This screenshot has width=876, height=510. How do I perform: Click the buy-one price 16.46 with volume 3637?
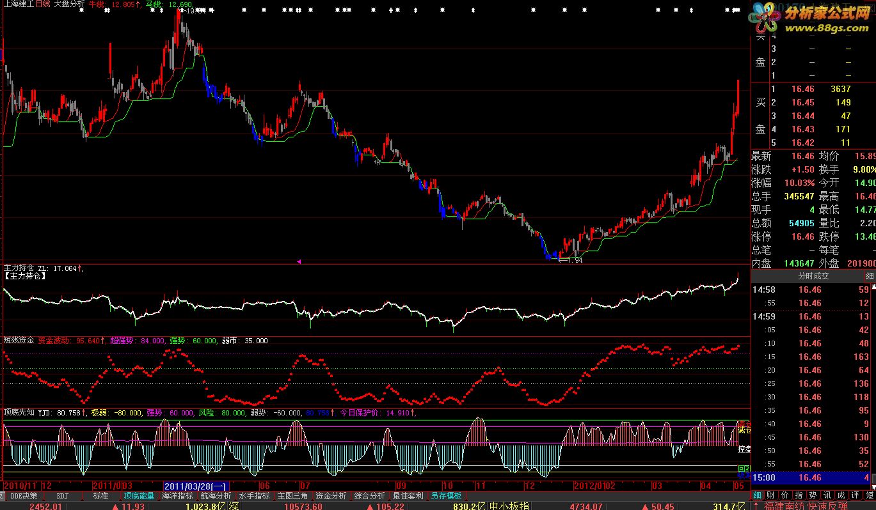803,89
